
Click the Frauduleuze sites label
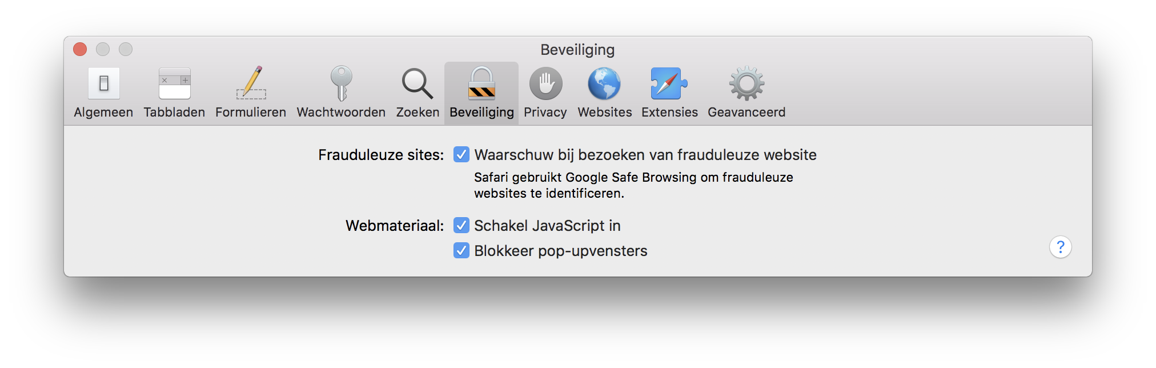click(x=380, y=155)
